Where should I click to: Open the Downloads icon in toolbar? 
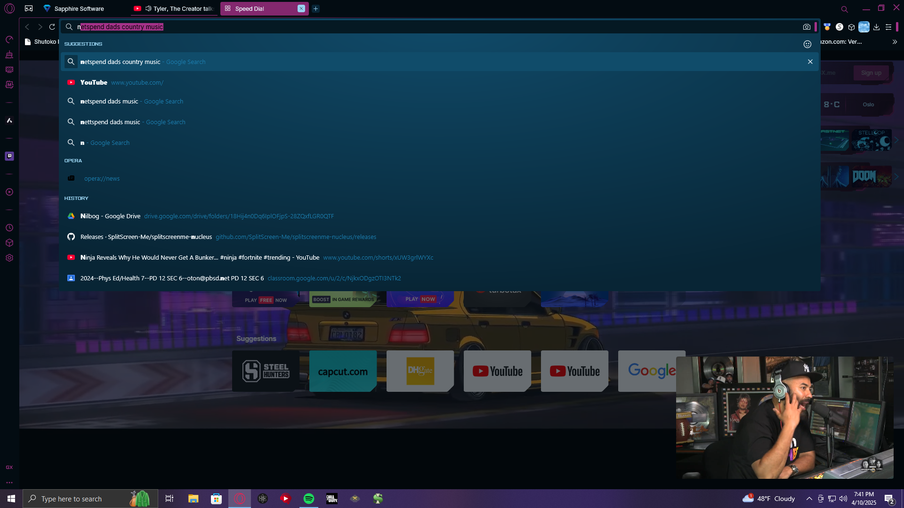pos(876,27)
